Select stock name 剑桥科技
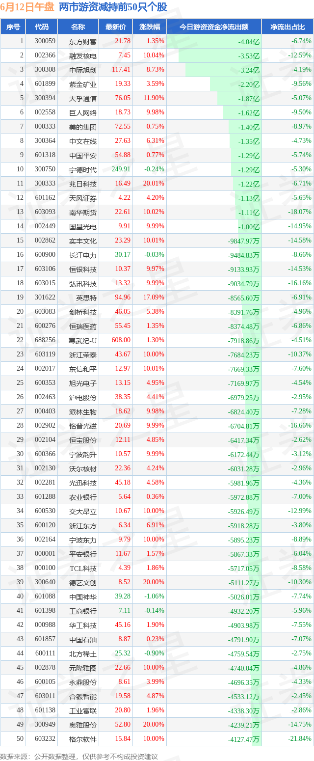314x761 pixels. (83, 312)
